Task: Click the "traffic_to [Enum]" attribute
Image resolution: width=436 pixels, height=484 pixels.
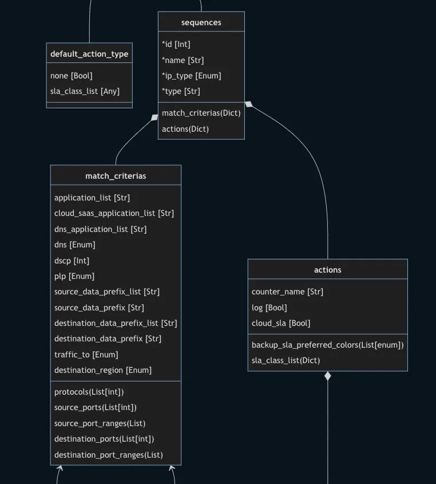Action: pos(86,355)
